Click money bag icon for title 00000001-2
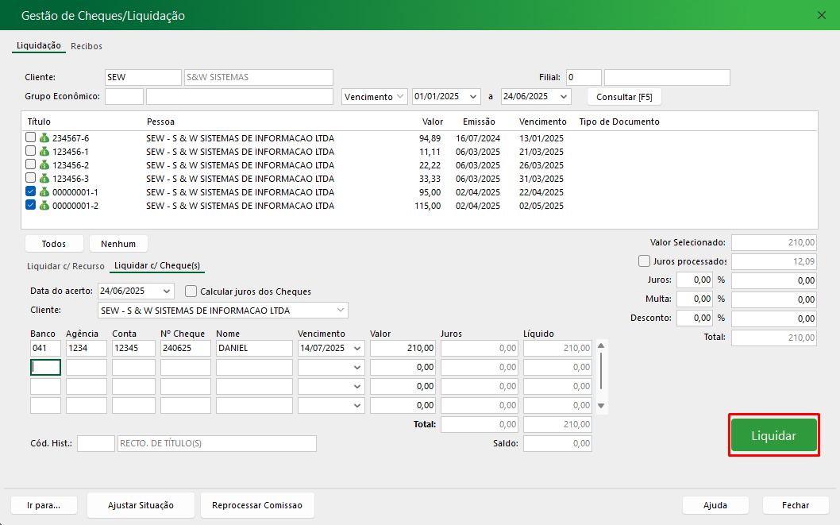The height and width of the screenshot is (525, 840). pyautogui.click(x=44, y=206)
